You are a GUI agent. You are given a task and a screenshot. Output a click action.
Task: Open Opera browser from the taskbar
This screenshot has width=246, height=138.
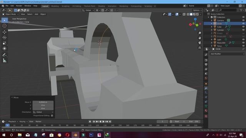(x=68, y=135)
